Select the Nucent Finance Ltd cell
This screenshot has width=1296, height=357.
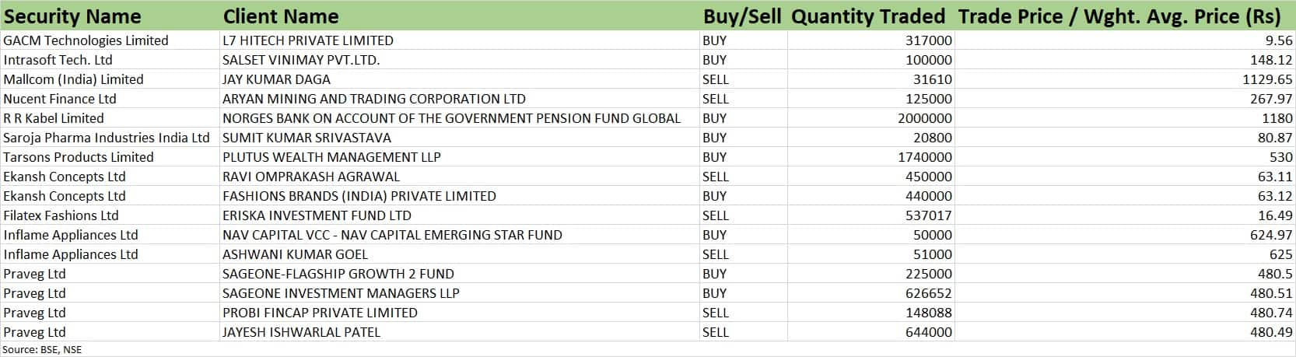pos(60,99)
